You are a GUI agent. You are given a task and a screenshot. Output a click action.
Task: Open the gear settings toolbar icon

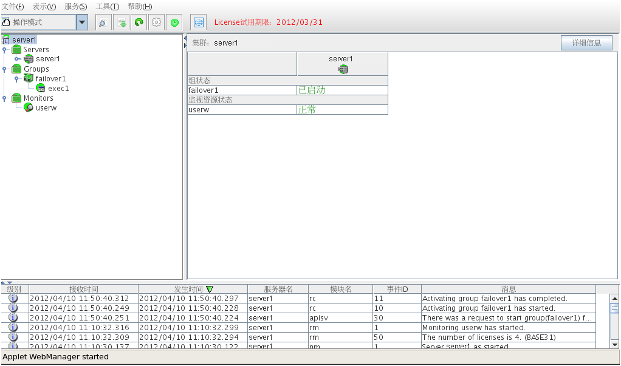(157, 22)
